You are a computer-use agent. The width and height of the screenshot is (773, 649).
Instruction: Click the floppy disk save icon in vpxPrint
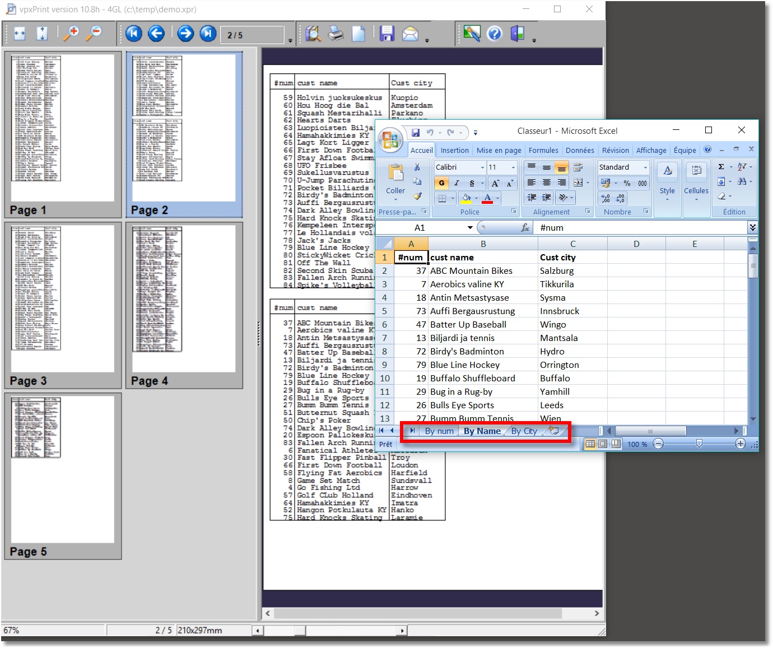(x=387, y=34)
